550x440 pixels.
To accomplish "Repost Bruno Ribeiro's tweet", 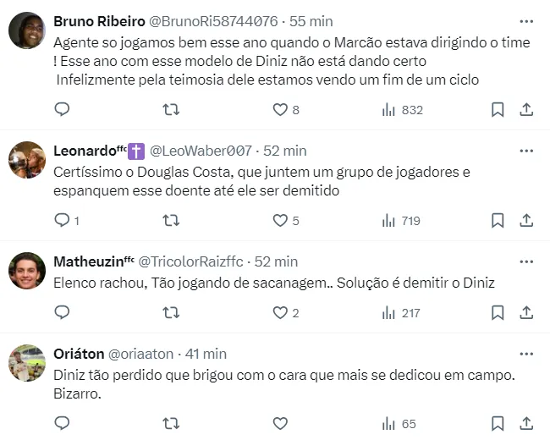I will pos(170,109).
